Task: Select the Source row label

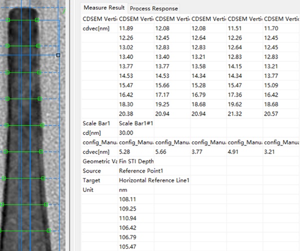Action: [91, 171]
